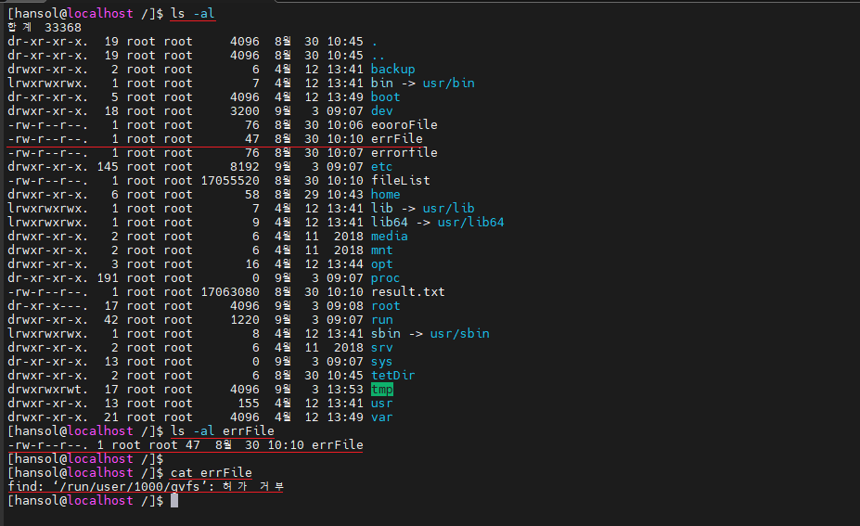
Task: Click the file size 17063080
Action: click(x=230, y=292)
